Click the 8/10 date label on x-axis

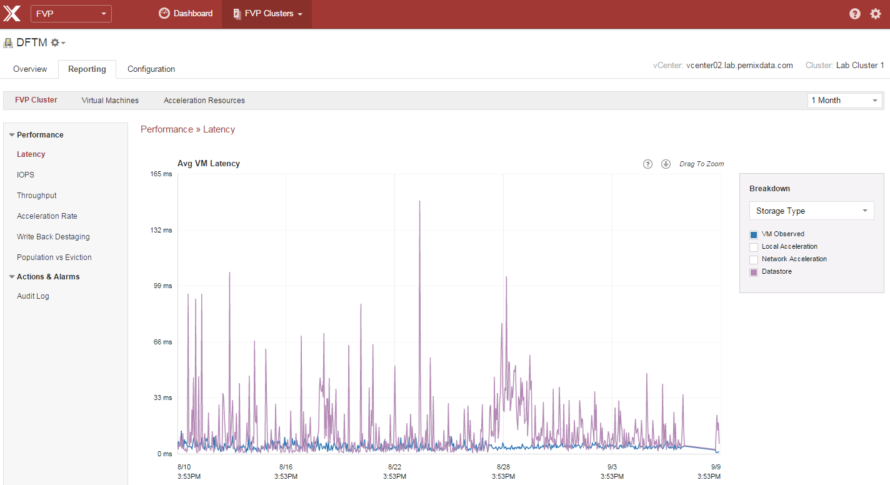[184, 467]
